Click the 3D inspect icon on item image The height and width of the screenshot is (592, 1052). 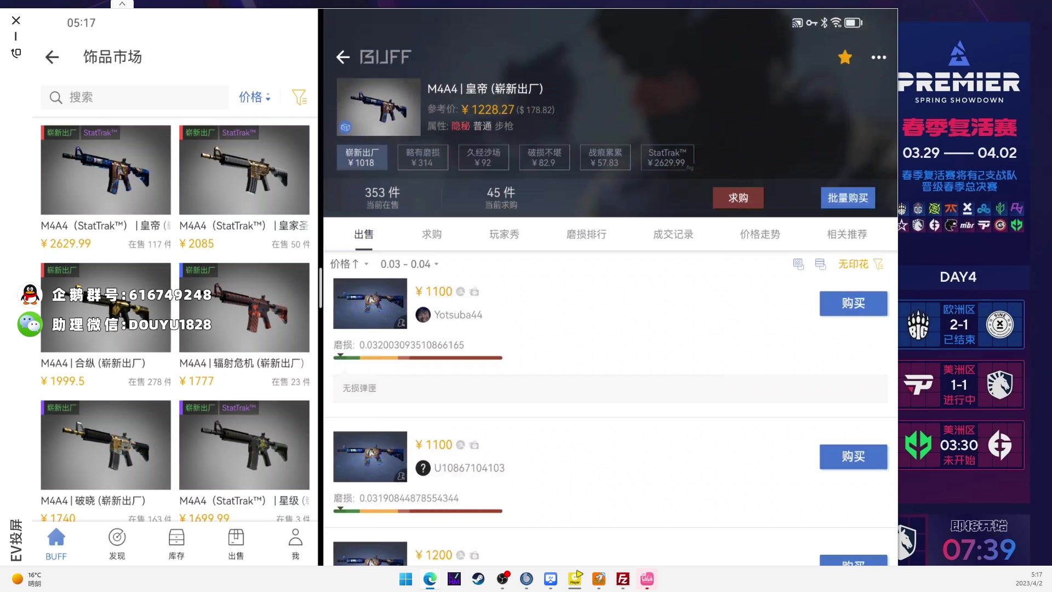tap(346, 127)
